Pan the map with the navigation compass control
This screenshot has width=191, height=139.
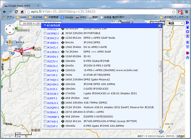coord(10,29)
